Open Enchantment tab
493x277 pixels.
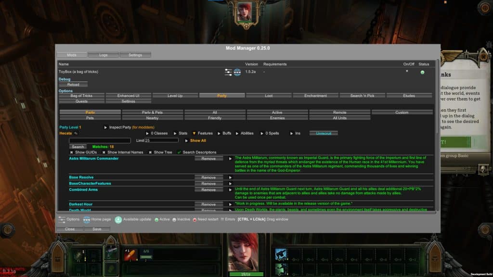[x=315, y=96]
